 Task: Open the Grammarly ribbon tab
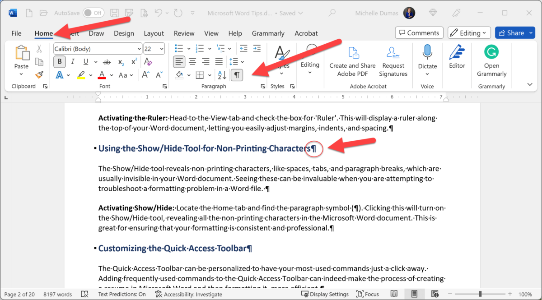[268, 33]
